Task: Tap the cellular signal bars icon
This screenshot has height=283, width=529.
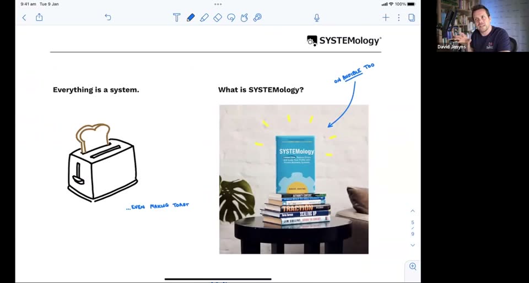Action: pos(385,4)
